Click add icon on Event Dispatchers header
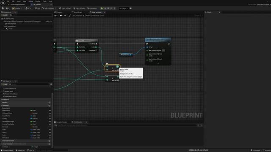The image size is (271, 152). [x=50, y=141]
